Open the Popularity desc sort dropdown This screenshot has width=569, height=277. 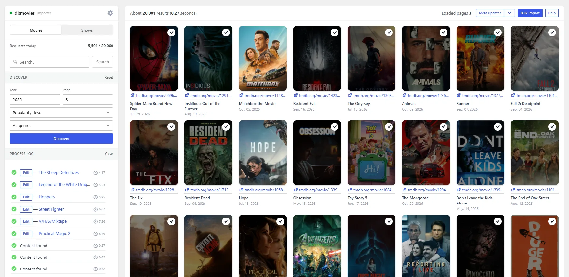(x=61, y=112)
